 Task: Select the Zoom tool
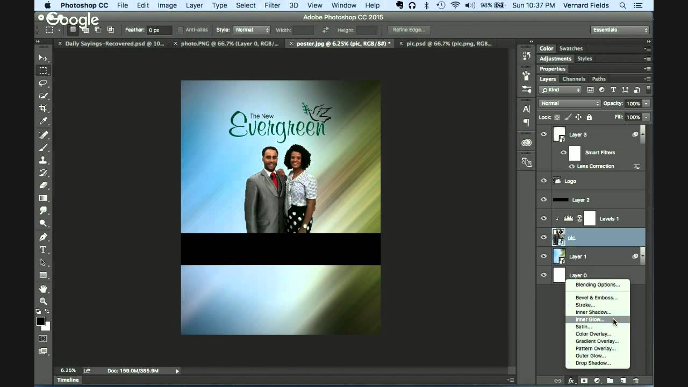pyautogui.click(x=43, y=302)
